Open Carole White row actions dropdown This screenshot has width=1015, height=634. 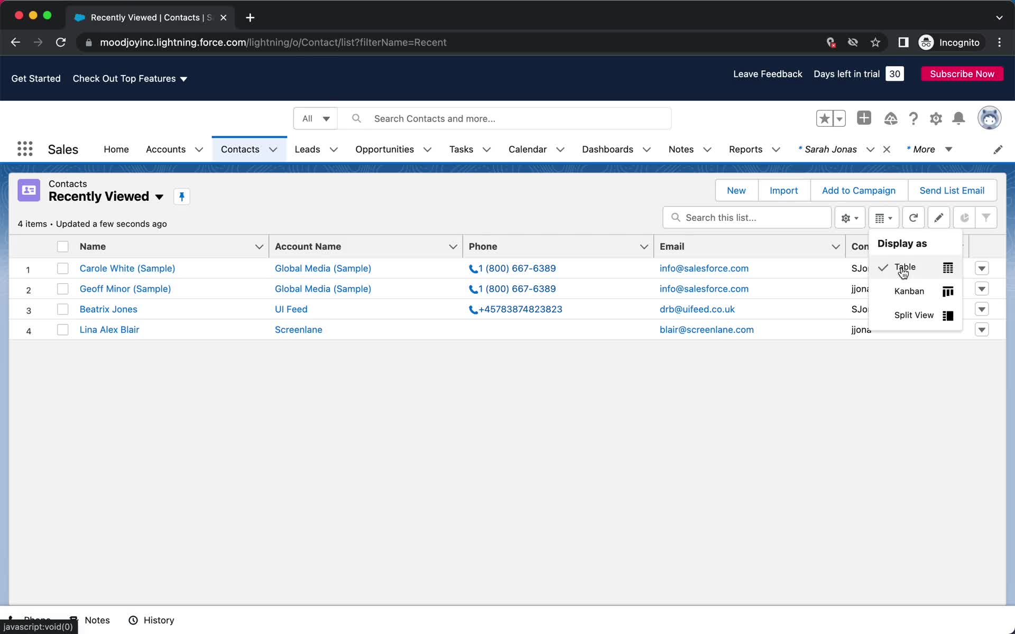click(x=982, y=268)
